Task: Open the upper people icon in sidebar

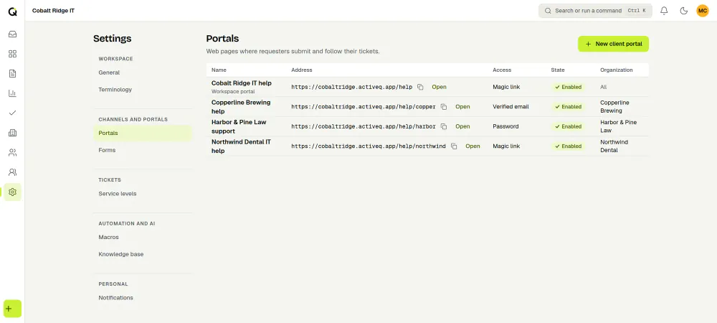Action: pos(12,152)
